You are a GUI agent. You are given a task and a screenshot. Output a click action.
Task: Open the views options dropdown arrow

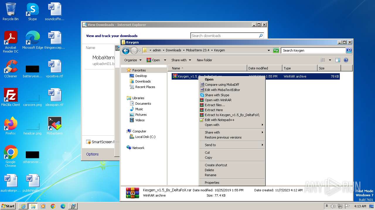[x=330, y=60]
